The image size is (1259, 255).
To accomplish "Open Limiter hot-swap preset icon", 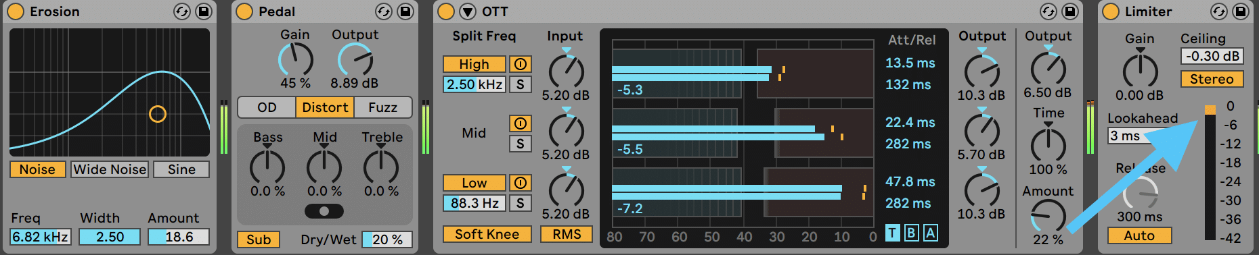I will pos(1219,11).
